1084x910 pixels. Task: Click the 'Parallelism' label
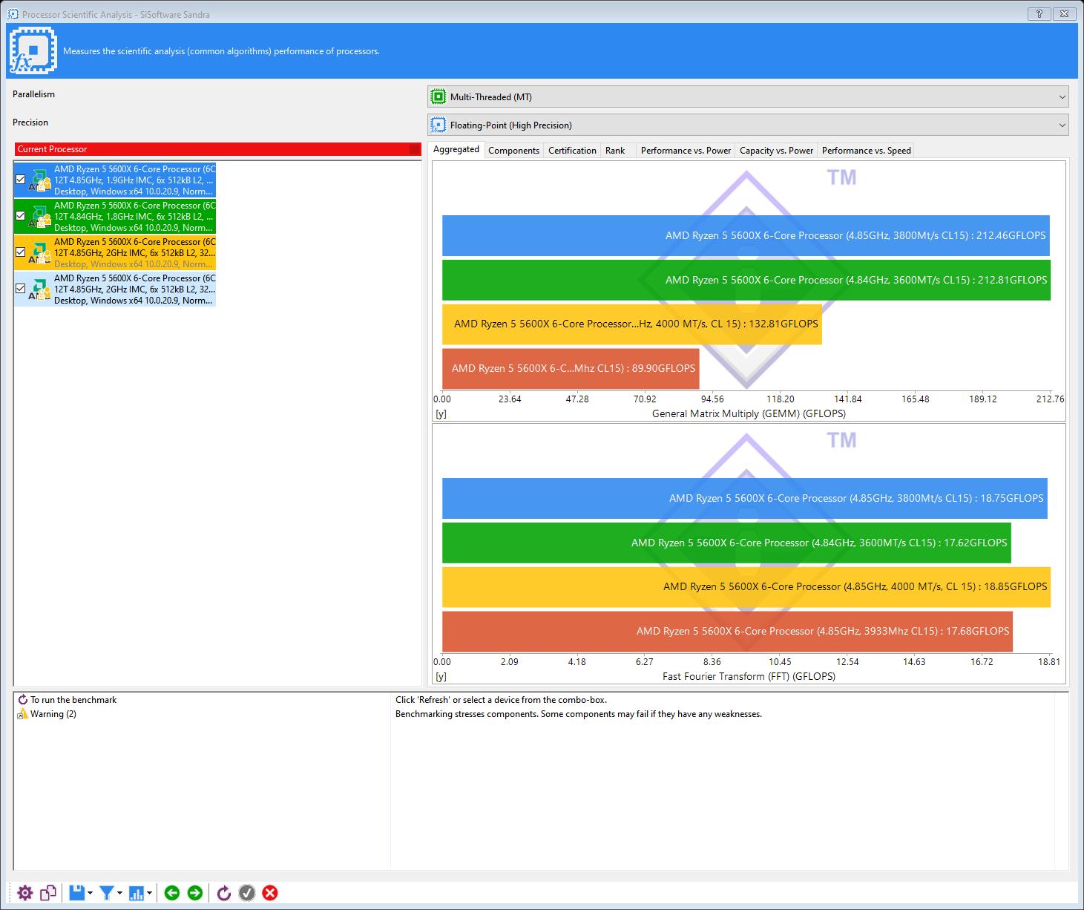click(x=33, y=94)
